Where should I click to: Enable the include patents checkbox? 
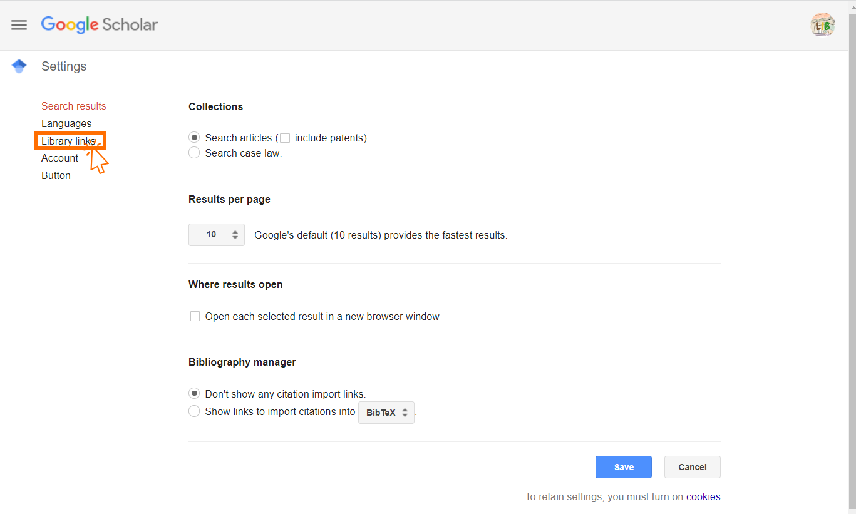[x=285, y=138]
